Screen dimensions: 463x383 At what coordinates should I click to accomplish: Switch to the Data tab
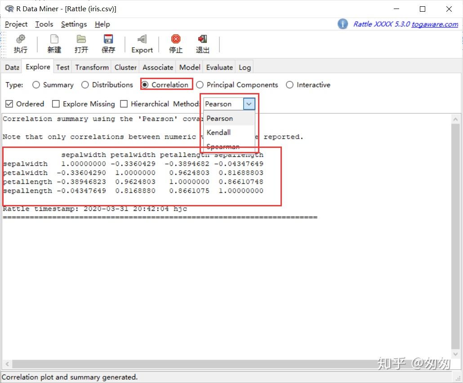tap(12, 67)
